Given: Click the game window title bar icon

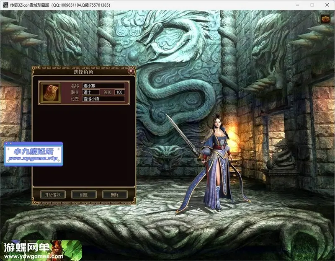Looking at the screenshot, I should [x=5, y=5].
